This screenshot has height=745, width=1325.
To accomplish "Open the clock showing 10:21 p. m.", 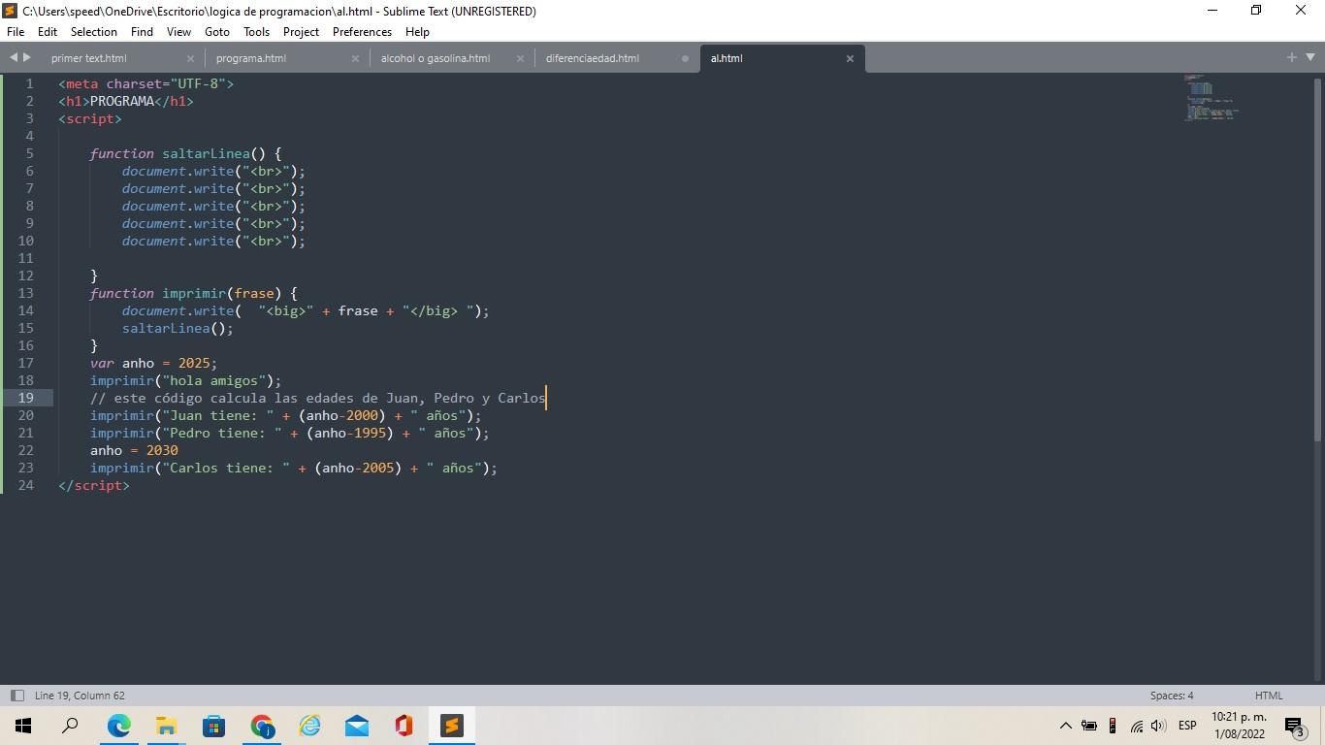I will 1239,726.
